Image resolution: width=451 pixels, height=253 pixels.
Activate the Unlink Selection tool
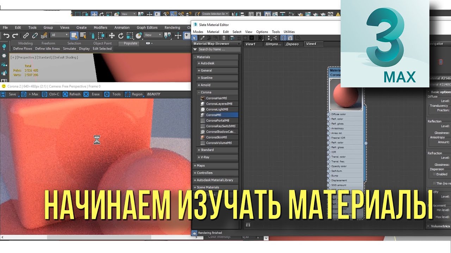[x=35, y=35]
